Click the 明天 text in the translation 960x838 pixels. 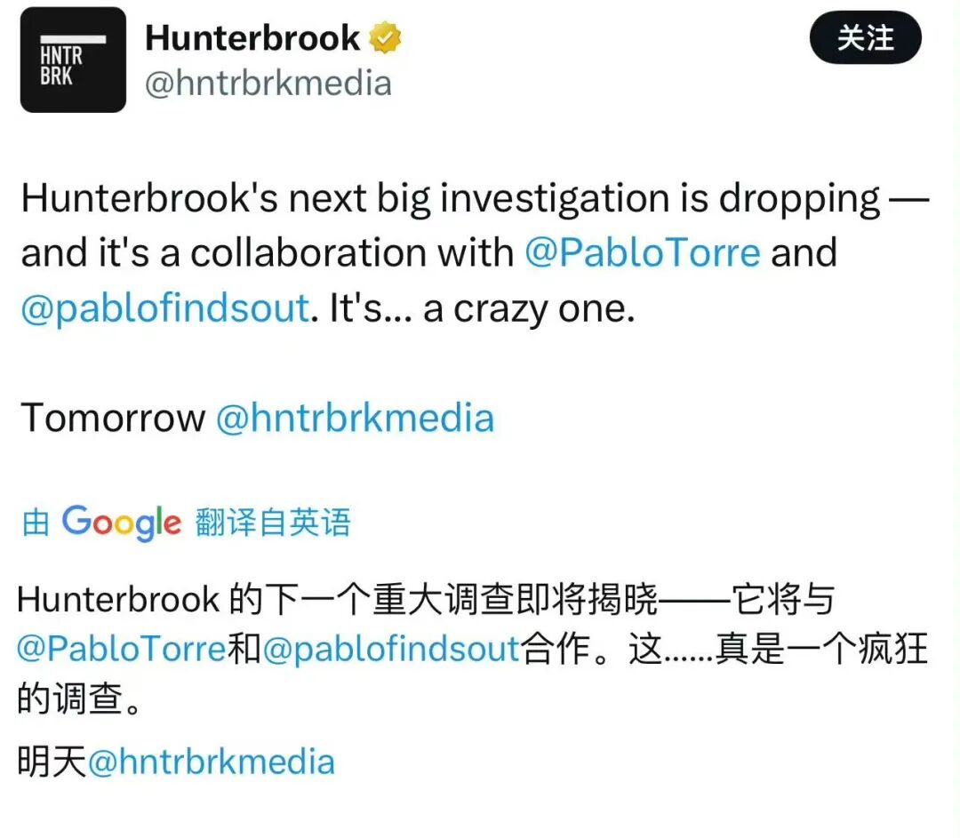click(x=52, y=762)
